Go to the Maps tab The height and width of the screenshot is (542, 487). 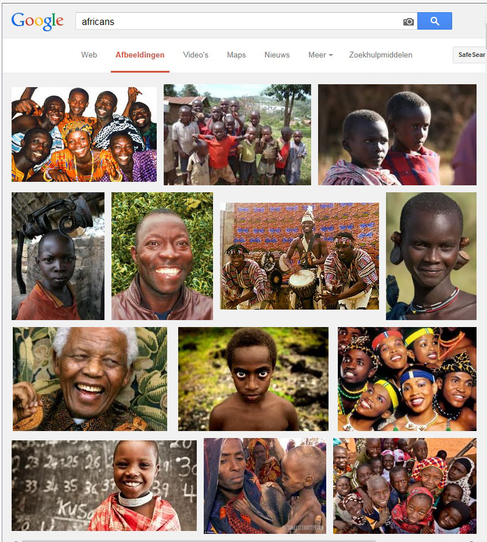(236, 55)
